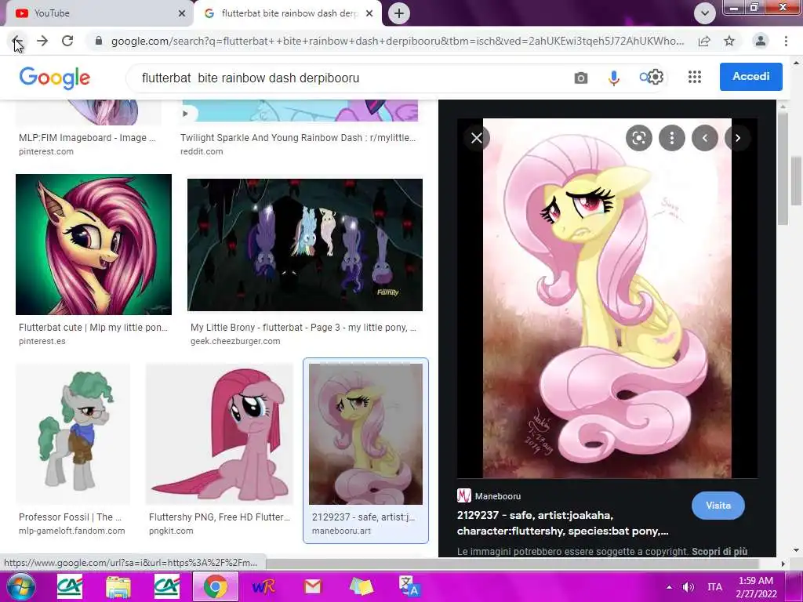Open a new tab with the plus button
This screenshot has width=803, height=602.
point(399,13)
